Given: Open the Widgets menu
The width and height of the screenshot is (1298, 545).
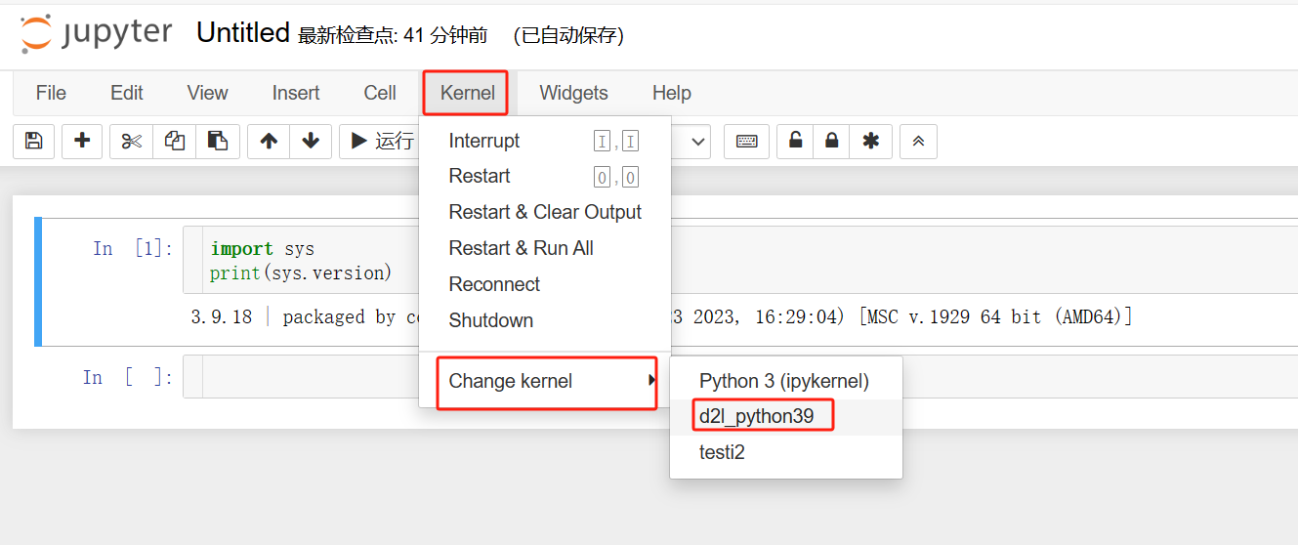Looking at the screenshot, I should click(x=573, y=93).
